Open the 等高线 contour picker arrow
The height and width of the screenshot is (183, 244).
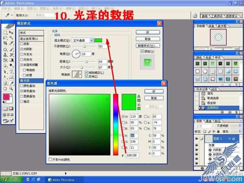(80, 74)
